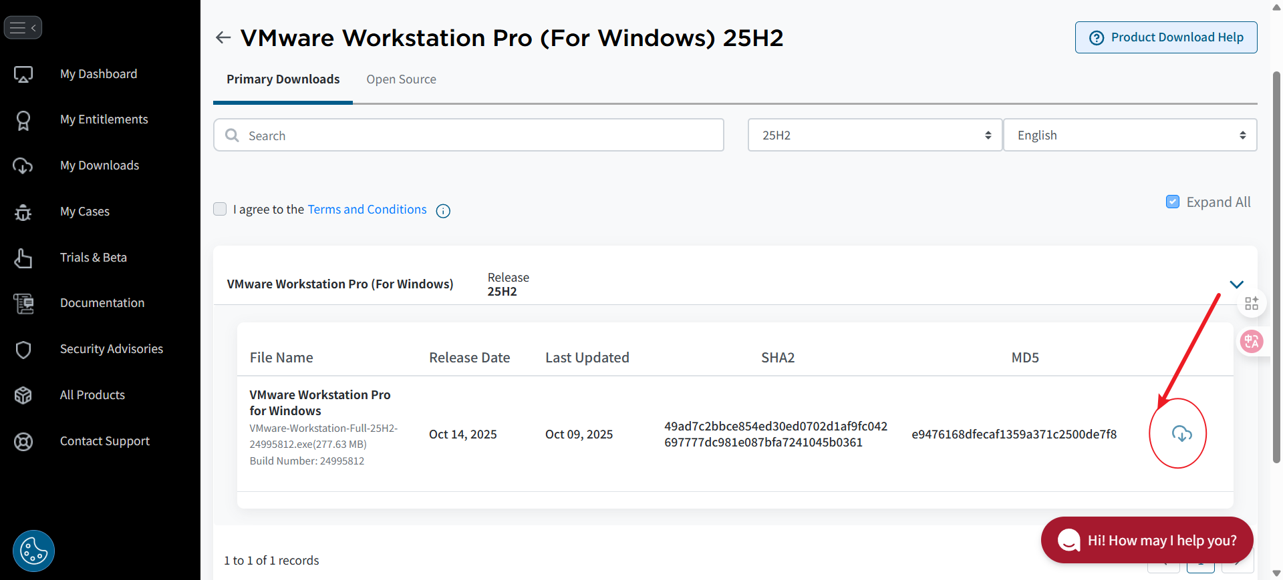
Task: Click the File Name column header
Action: click(281, 358)
